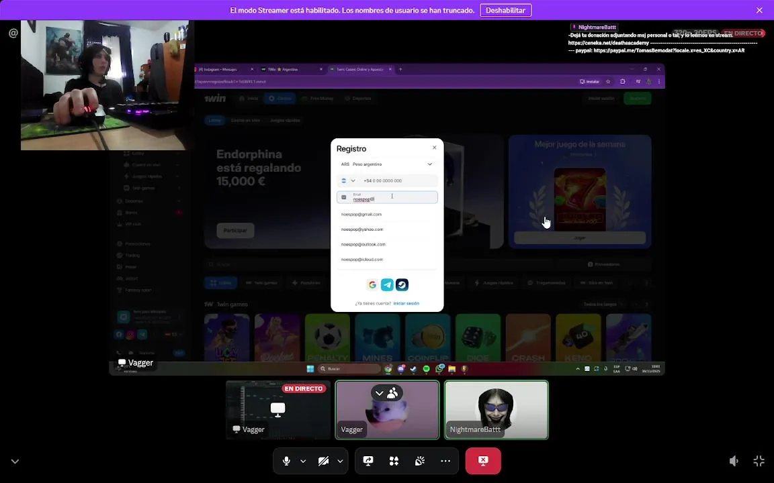
Task: Click the taskbar Buscar search box
Action: 349,369
